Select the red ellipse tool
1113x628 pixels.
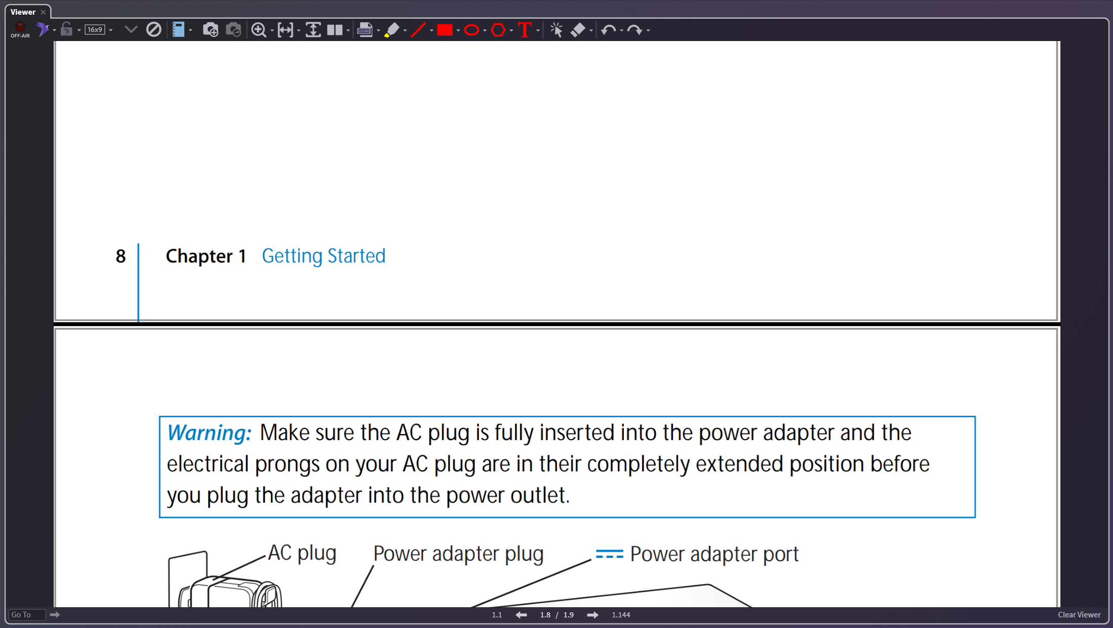[471, 30]
